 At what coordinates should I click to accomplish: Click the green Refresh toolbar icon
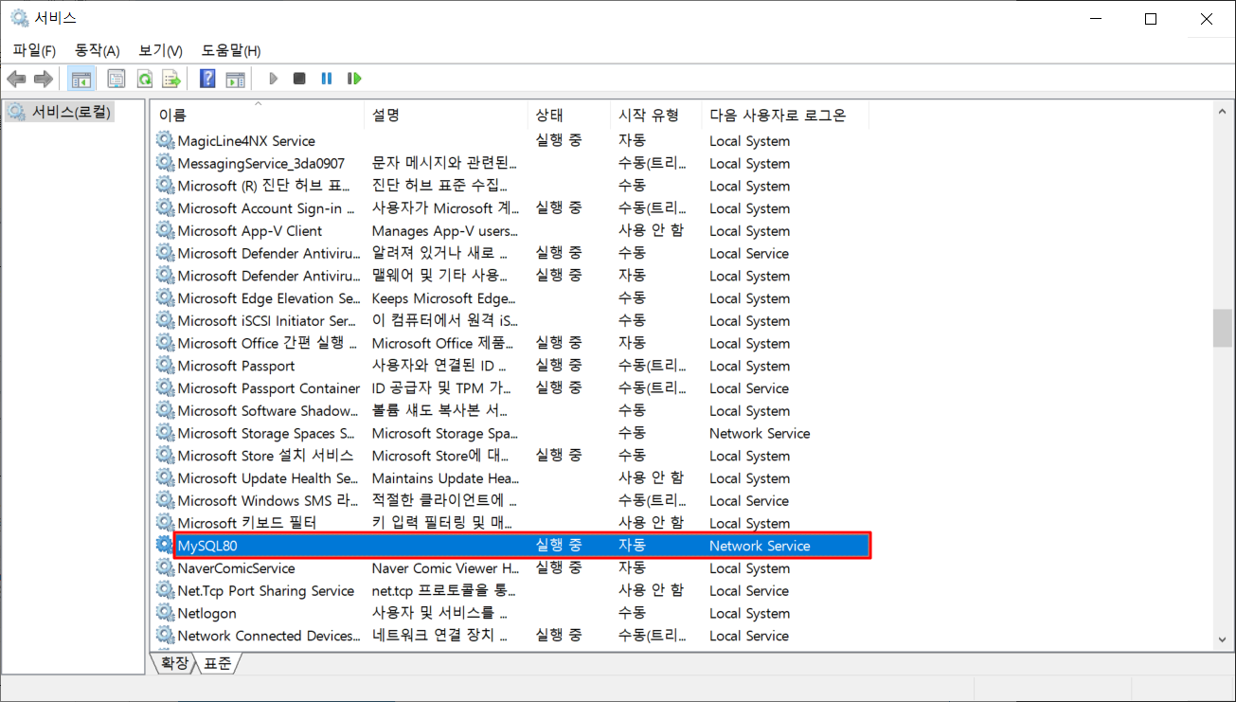click(144, 79)
